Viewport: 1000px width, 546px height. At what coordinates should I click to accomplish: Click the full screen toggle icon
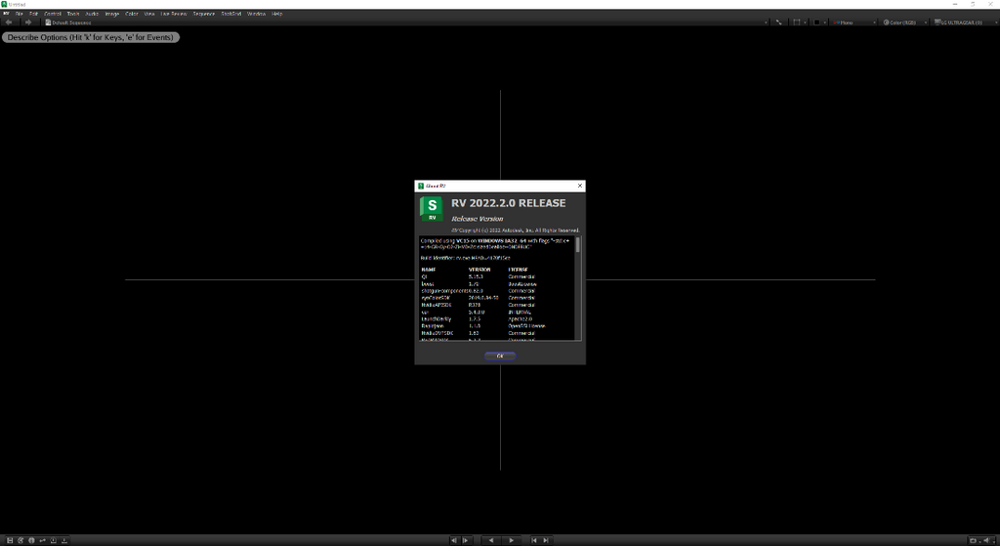point(778,22)
